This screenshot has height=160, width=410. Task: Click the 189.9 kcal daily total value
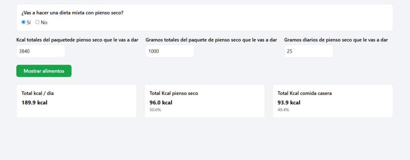coord(34,102)
